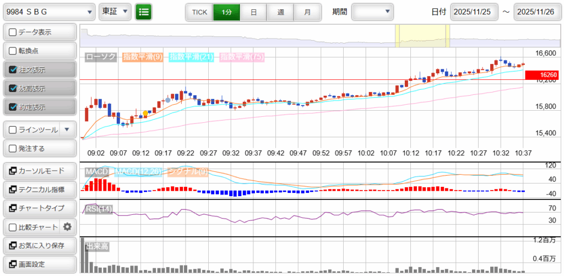Viewport: 564px width, 276px height.
Task: Click popup icon on カーソルモード
Action: tap(13, 171)
